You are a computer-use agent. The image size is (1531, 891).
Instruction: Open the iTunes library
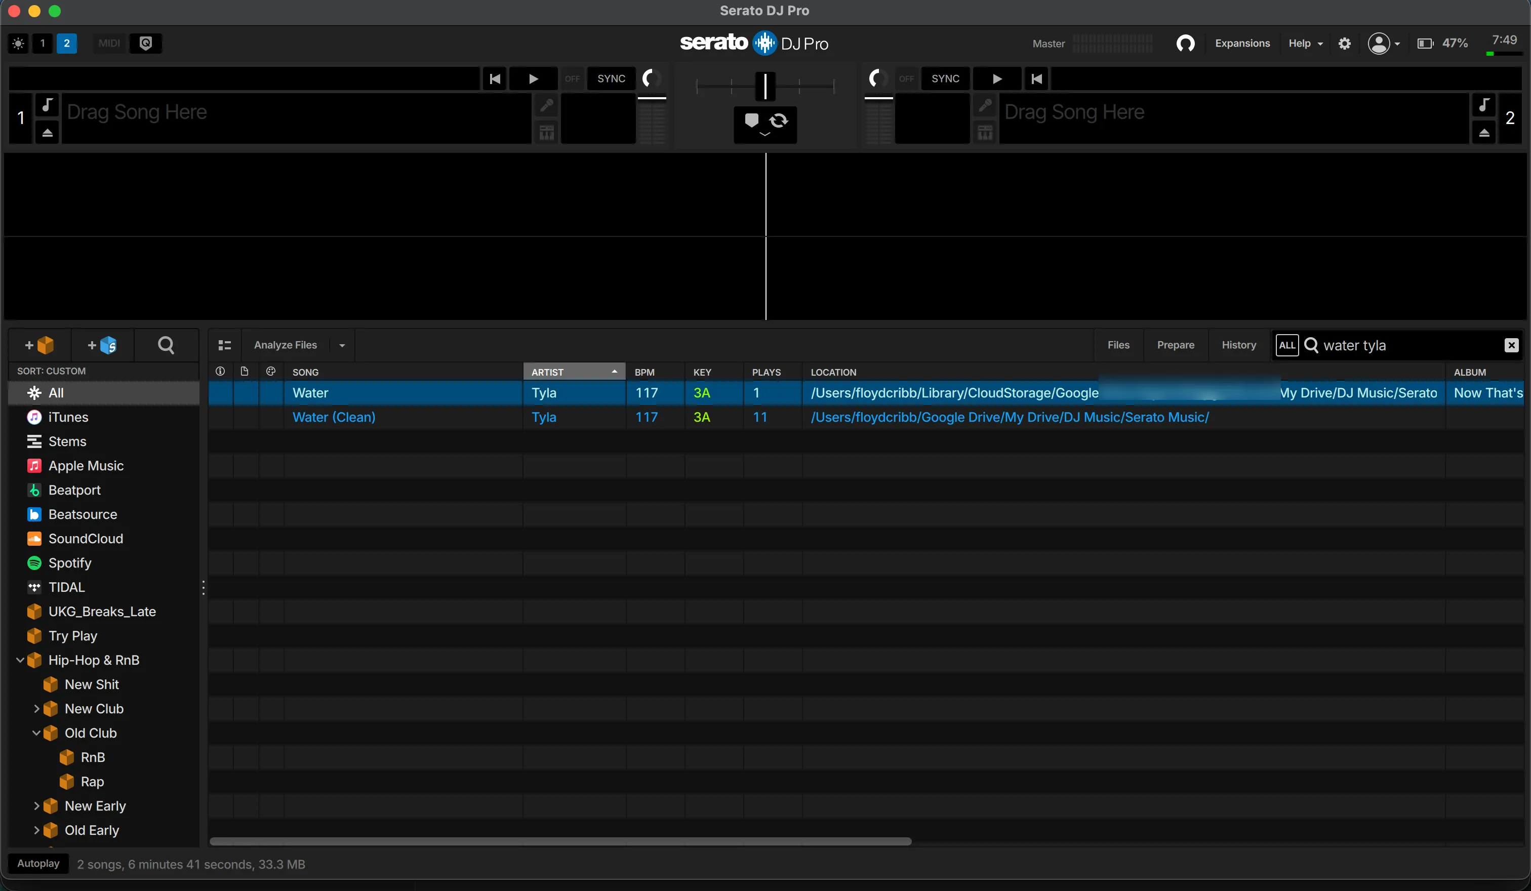104,417
